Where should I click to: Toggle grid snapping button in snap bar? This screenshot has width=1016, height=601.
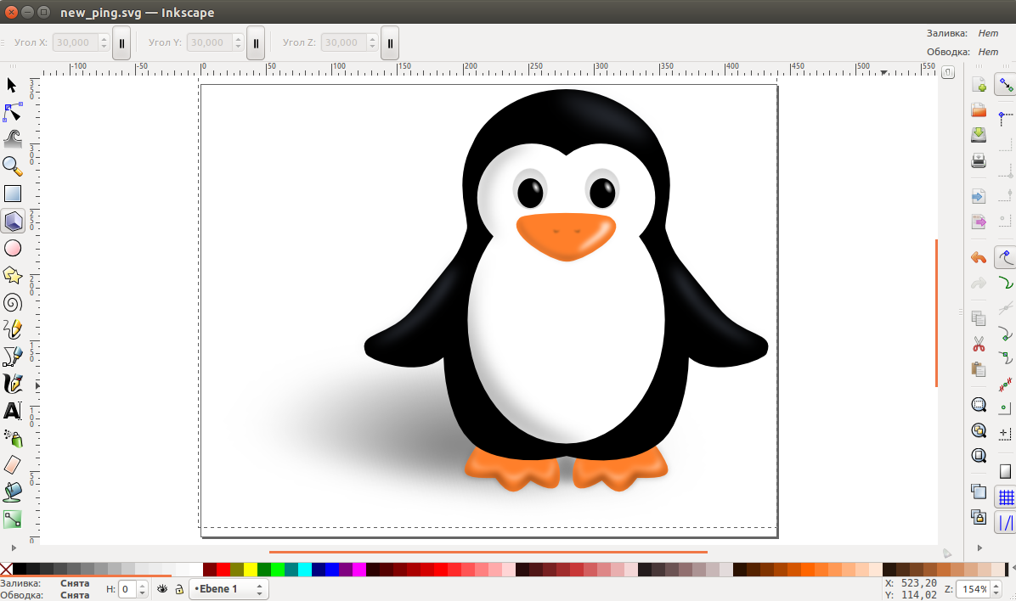click(1006, 497)
